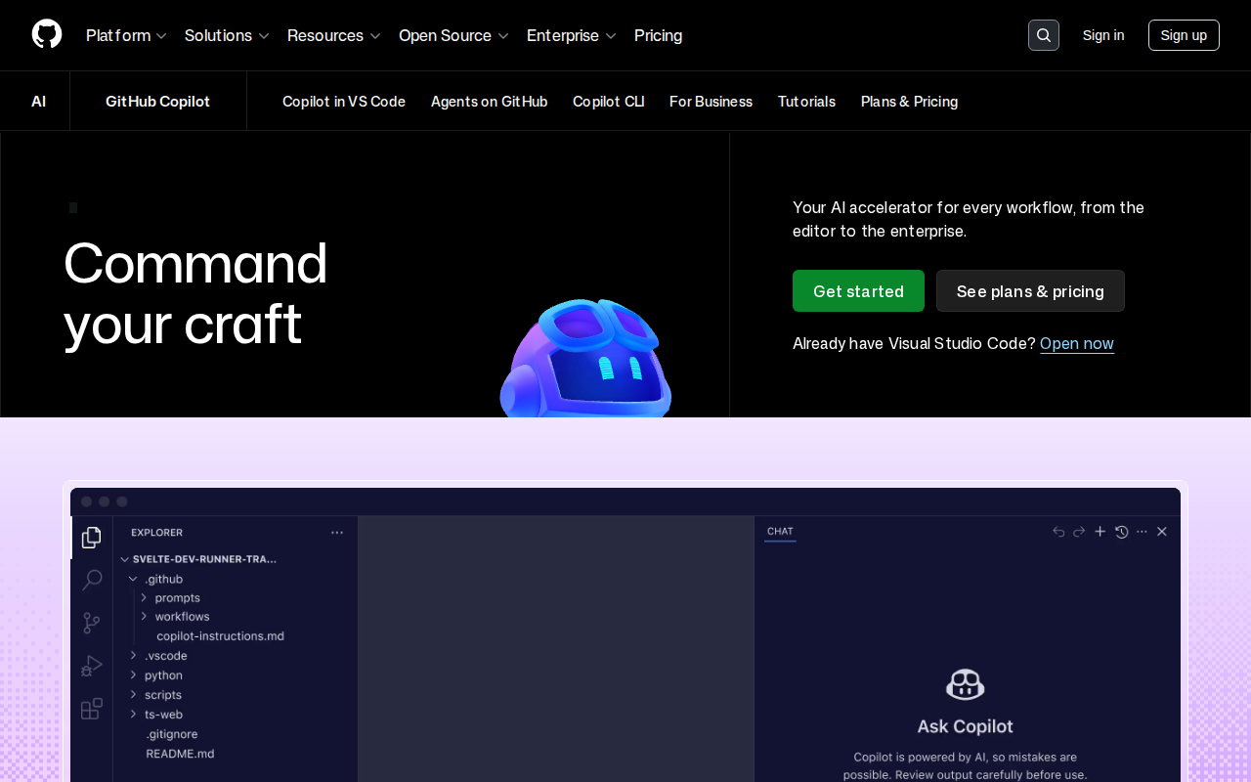Open the GitHub Copilot subnav item

pyautogui.click(x=157, y=102)
